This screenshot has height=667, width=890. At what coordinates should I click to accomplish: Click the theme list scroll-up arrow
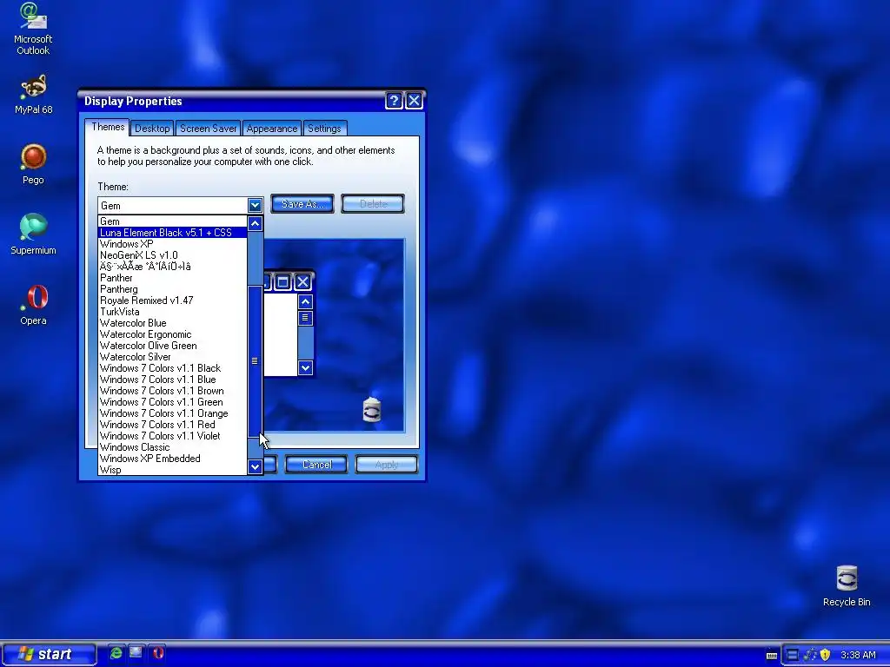(255, 223)
